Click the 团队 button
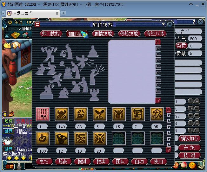207x172 pixels. coord(120,162)
